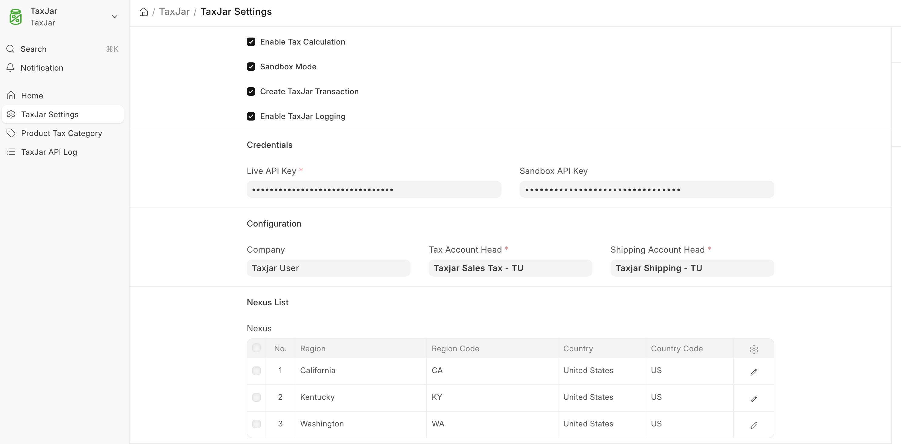Click the TaxJar Settings gear icon
Image resolution: width=901 pixels, height=444 pixels.
pos(11,114)
